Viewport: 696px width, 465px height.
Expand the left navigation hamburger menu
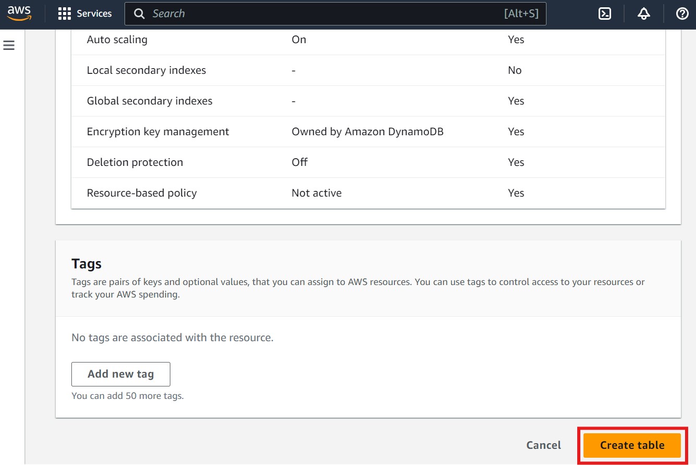[9, 45]
